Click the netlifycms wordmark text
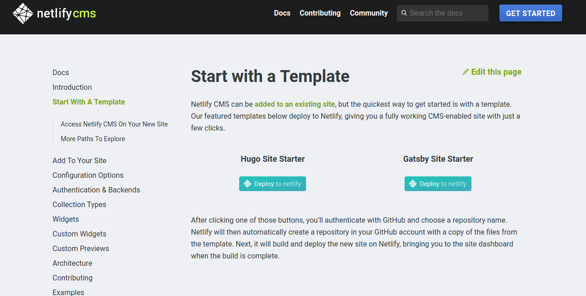Screen dimensions: 586x296 click(66, 14)
